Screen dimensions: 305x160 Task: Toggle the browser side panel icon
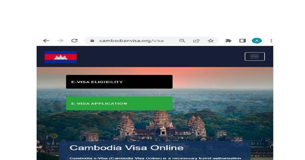(242, 41)
